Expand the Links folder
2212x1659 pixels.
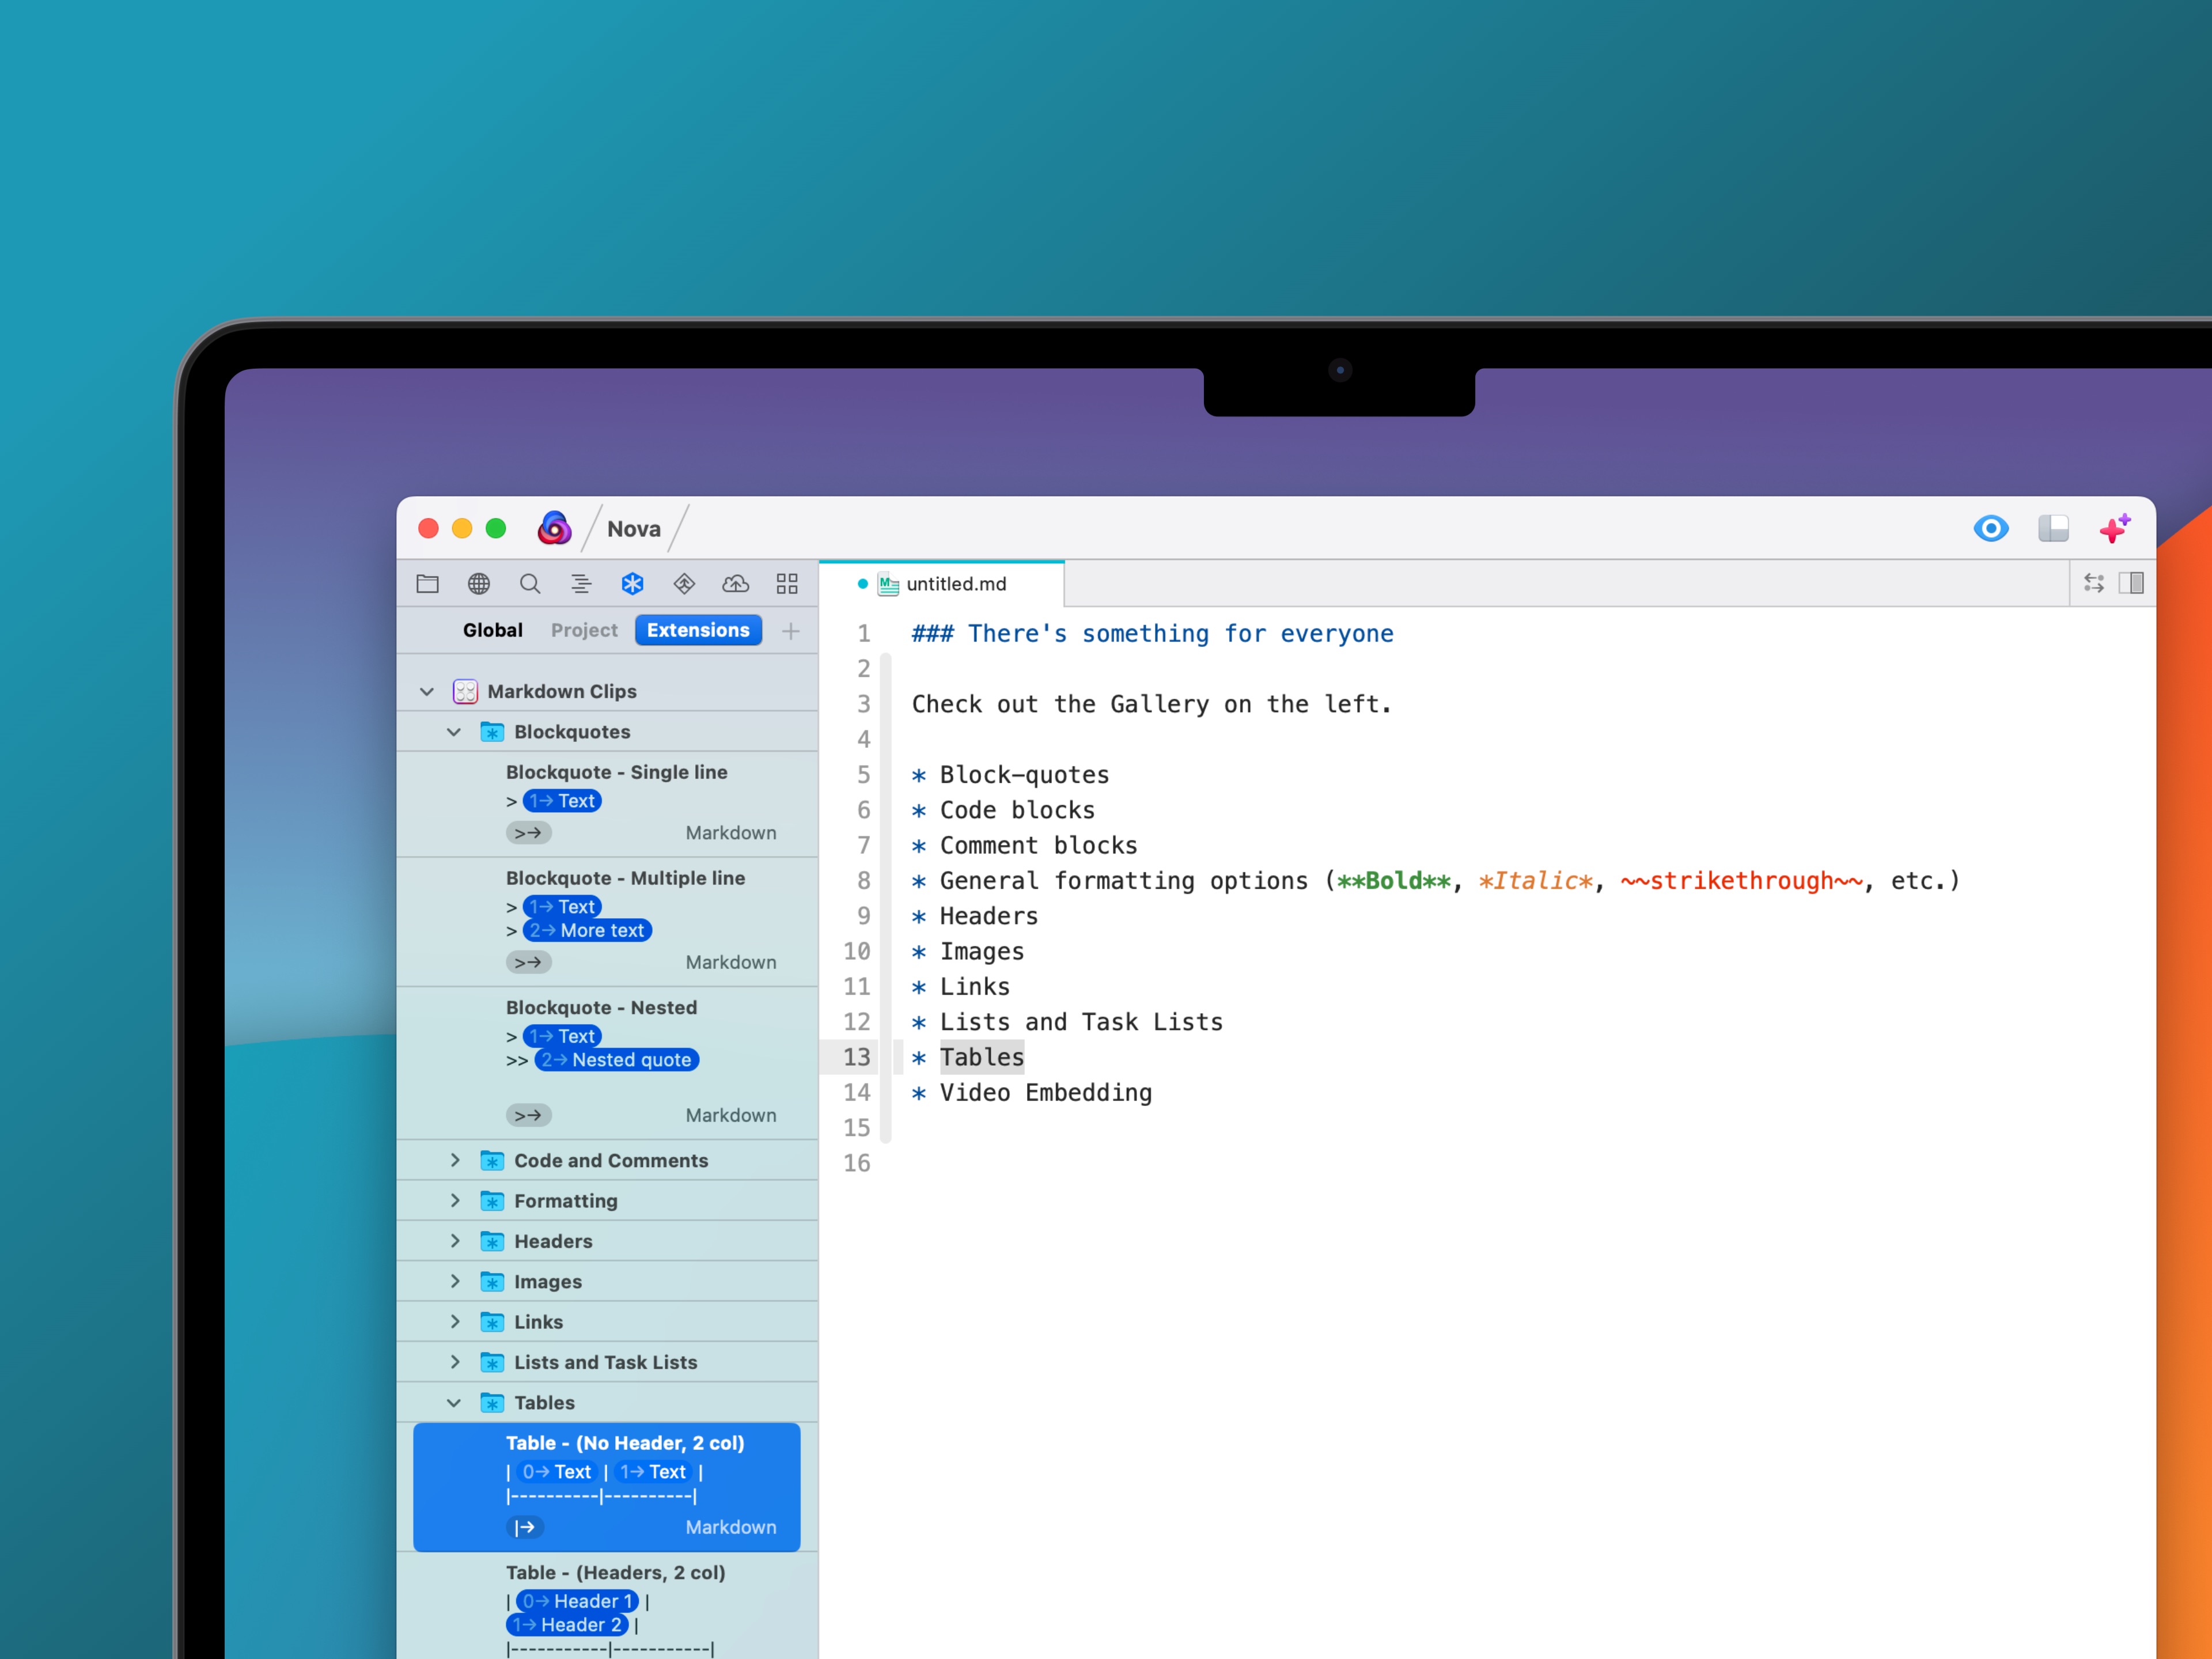click(455, 1321)
